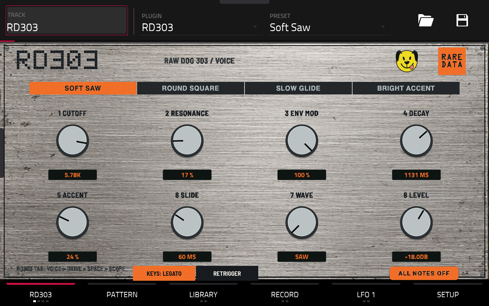Click the Cutoff knob
This screenshot has height=306, width=489.
(x=73, y=141)
